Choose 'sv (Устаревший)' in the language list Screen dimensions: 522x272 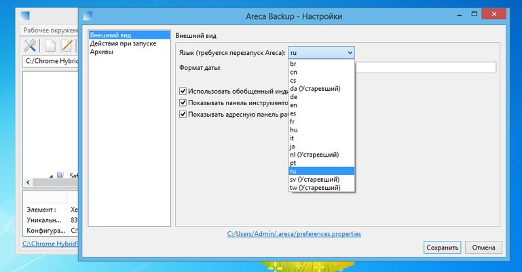[x=321, y=179]
